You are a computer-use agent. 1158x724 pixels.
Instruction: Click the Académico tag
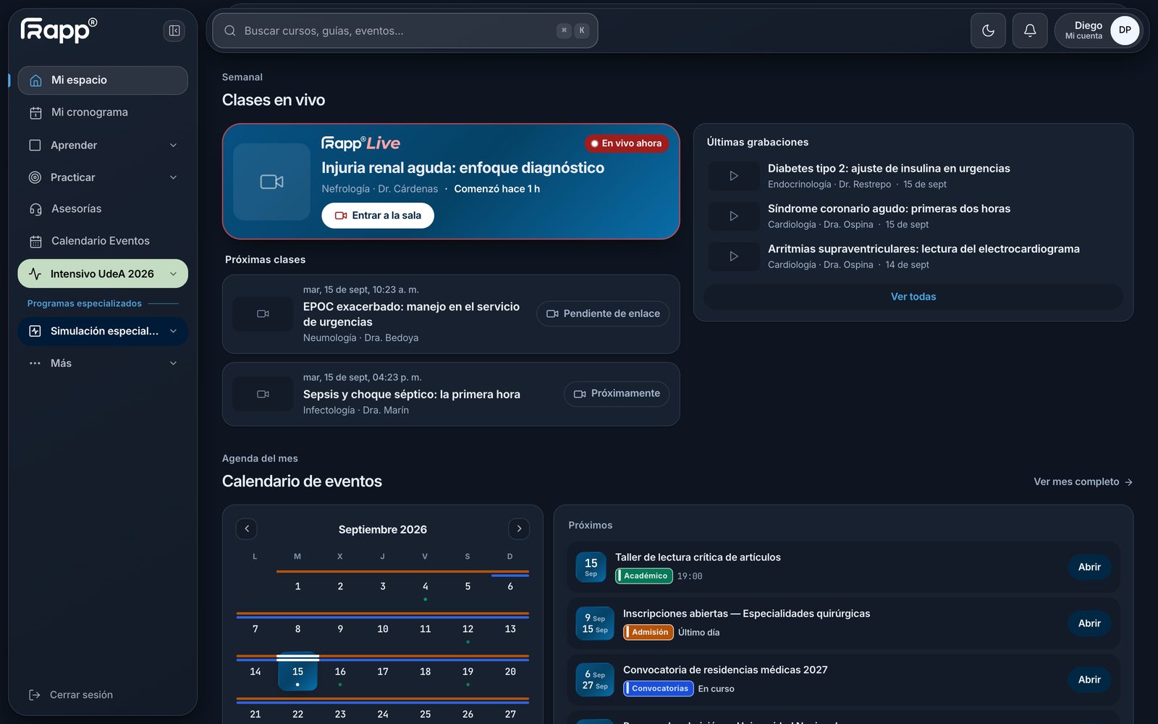pos(644,576)
